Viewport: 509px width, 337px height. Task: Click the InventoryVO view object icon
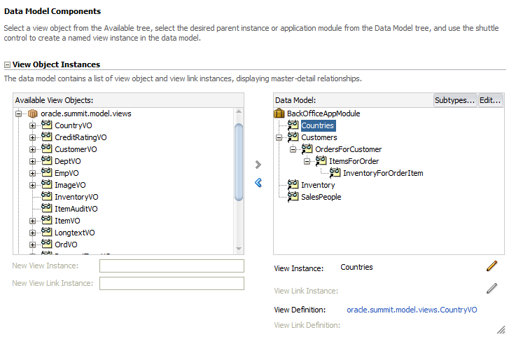(x=46, y=196)
